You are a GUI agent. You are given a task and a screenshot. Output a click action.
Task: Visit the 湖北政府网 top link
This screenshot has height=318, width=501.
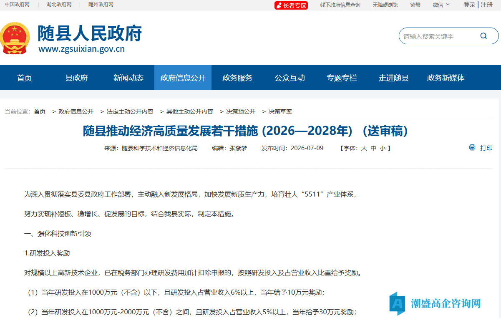tap(59, 5)
